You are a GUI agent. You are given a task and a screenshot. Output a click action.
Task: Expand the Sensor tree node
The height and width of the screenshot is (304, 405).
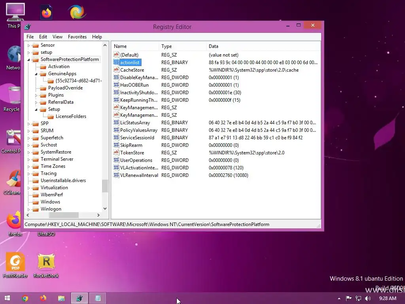click(28, 46)
